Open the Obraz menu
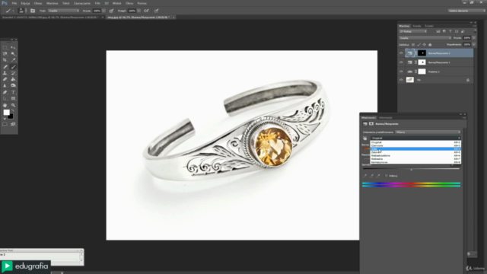The width and height of the screenshot is (487, 274). tap(38, 3)
